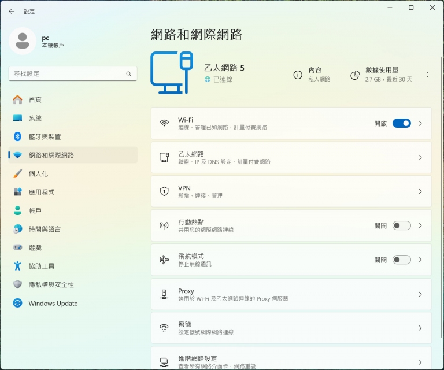Image resolution: width=444 pixels, height=370 pixels.
Task: Open the VPN row chevron
Action: click(420, 192)
